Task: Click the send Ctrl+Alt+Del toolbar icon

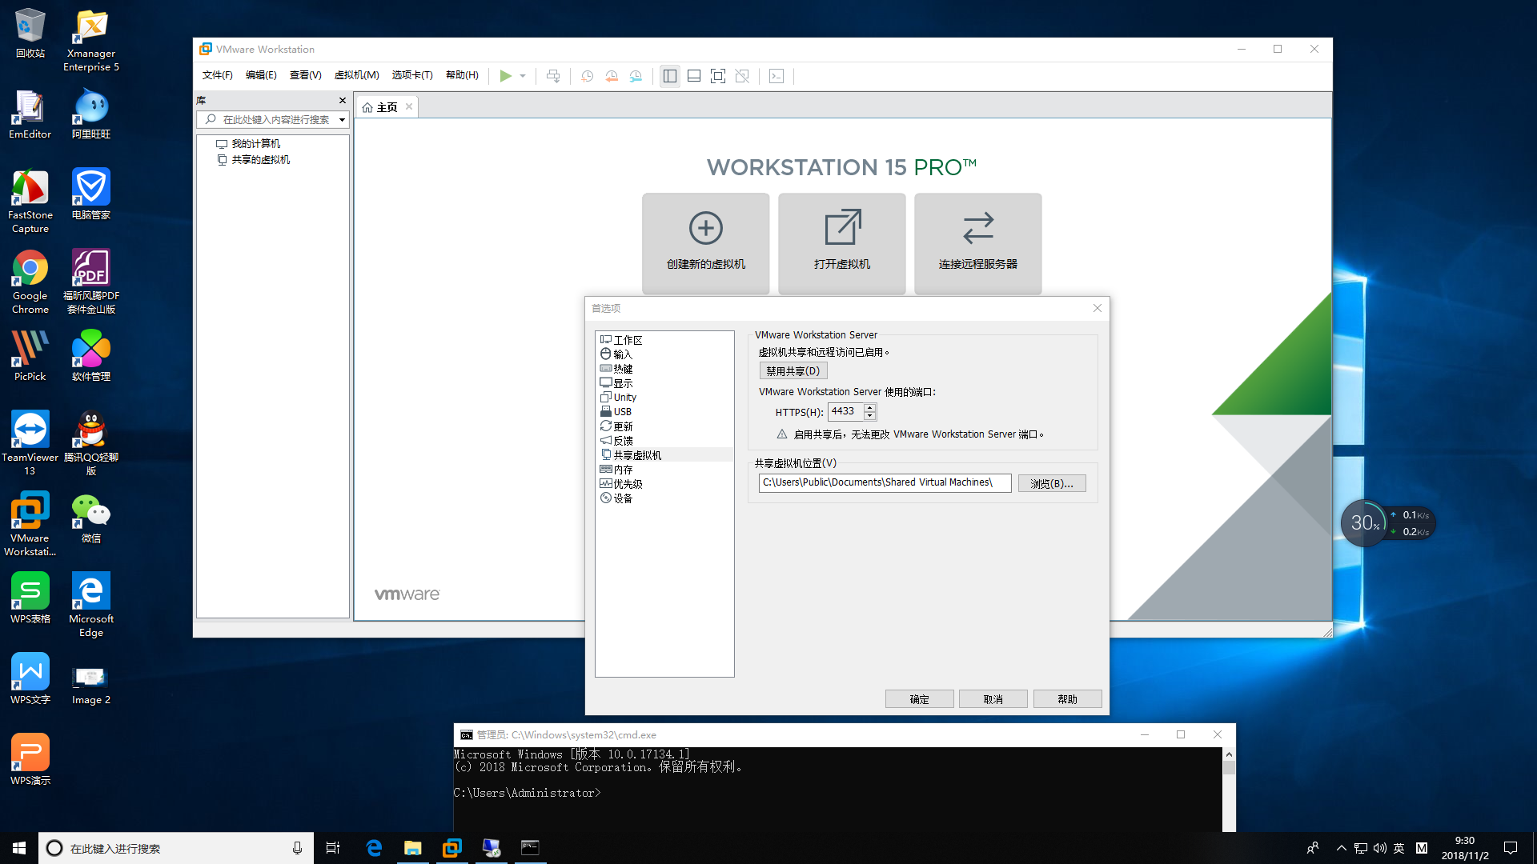Action: pyautogui.click(x=553, y=76)
